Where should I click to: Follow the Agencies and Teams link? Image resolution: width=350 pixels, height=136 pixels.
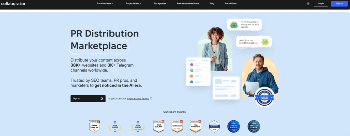pos(138,98)
